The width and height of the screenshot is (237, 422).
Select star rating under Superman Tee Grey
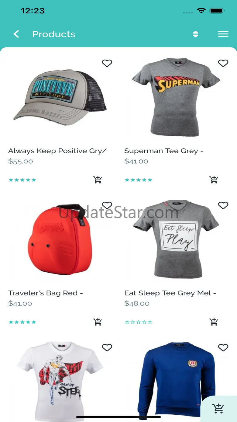pos(139,180)
